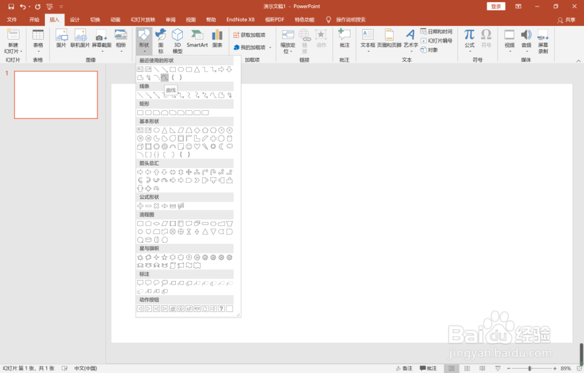Screen dimensions: 584x373
Task: Pick the question mark Help action button
Action: click(221, 309)
